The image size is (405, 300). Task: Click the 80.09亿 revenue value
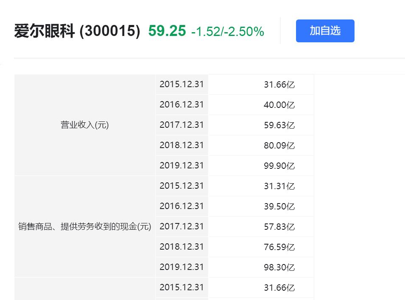tap(279, 145)
